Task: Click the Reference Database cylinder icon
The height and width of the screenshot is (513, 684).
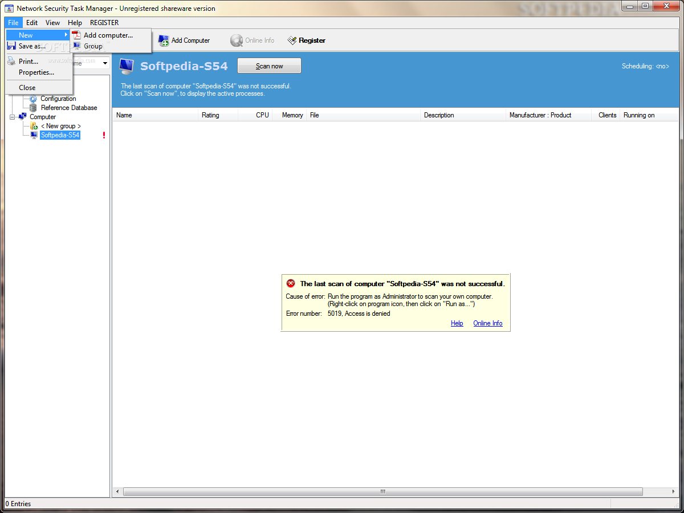Action: point(33,108)
